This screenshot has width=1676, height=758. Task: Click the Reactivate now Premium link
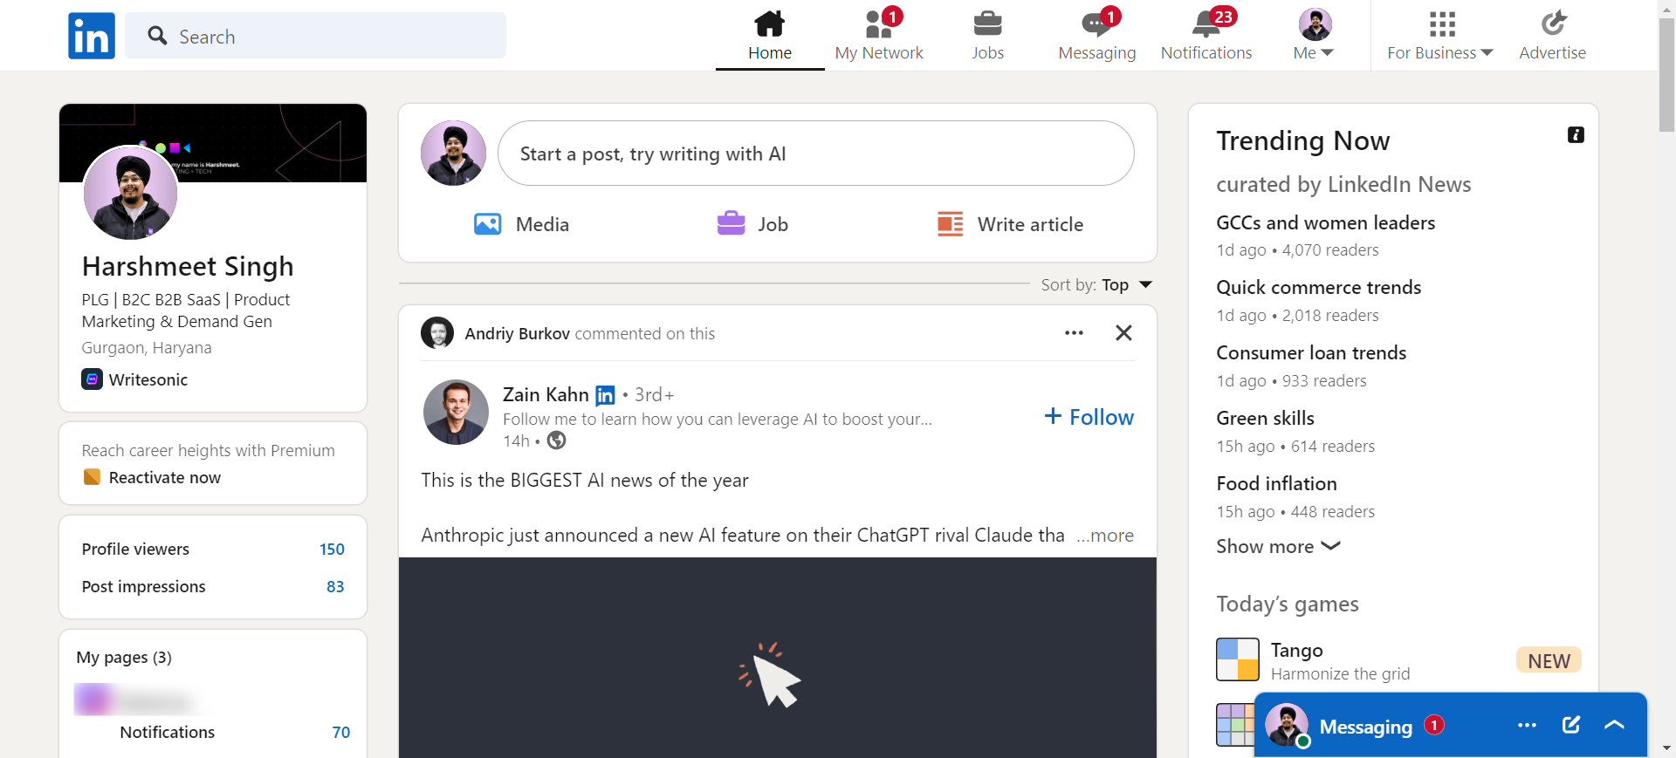coord(164,477)
